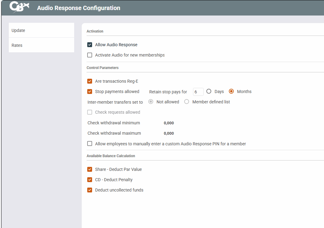The width and height of the screenshot is (324, 228).
Task: Uncheck the Deduct uncollected funds option
Action: pos(90,190)
